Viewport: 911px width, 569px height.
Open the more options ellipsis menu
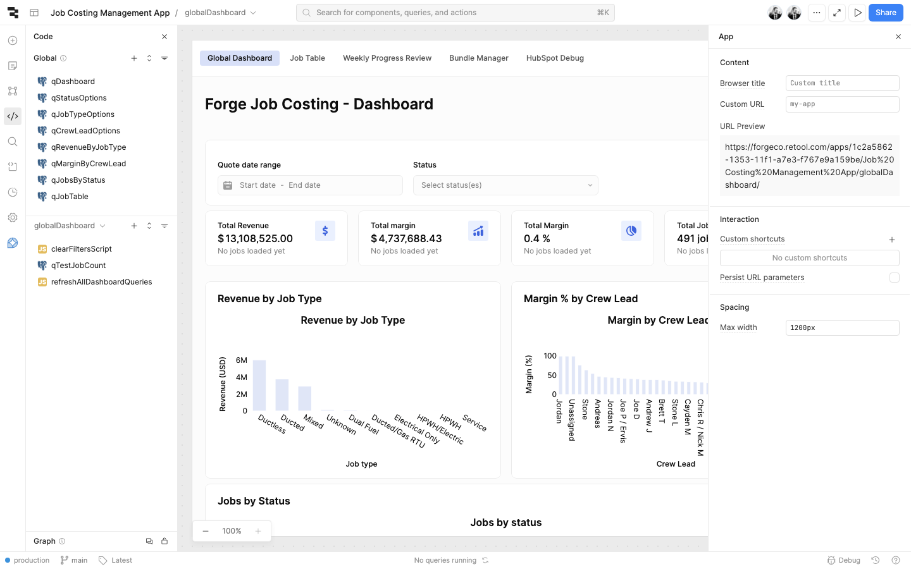(817, 13)
